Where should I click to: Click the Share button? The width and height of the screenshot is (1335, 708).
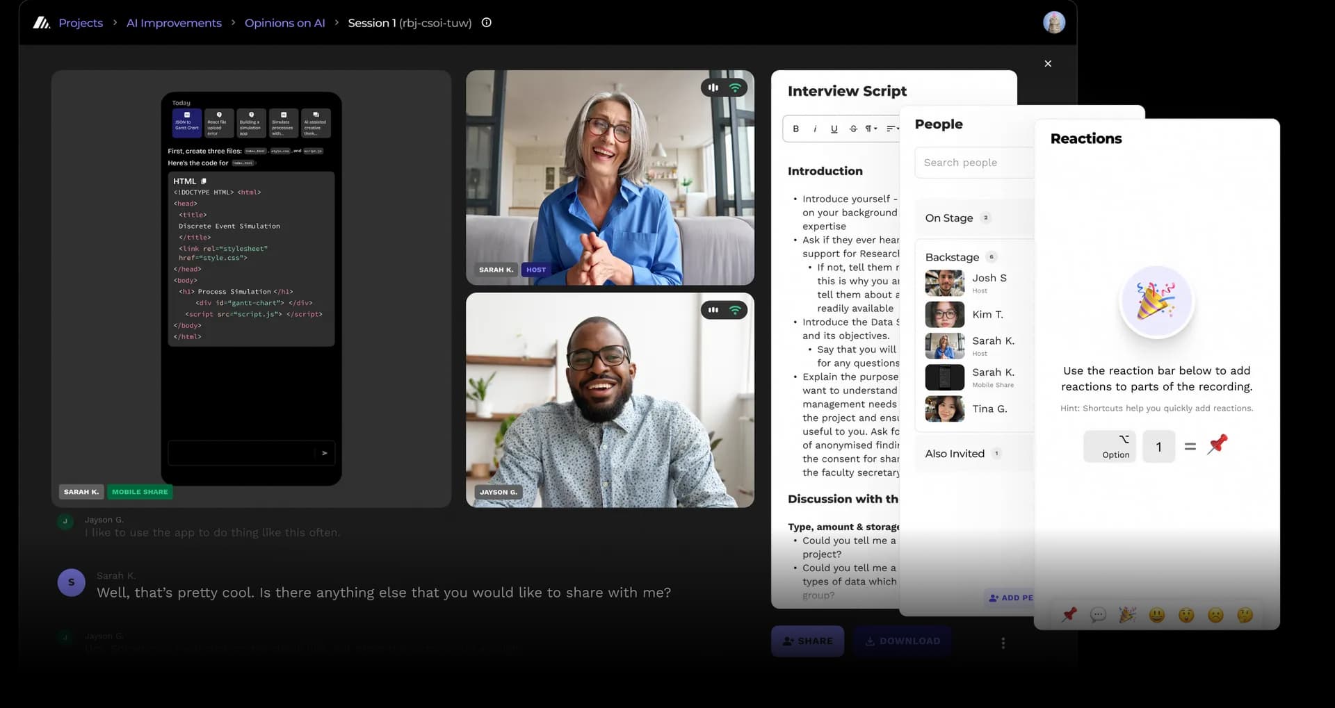[807, 641]
